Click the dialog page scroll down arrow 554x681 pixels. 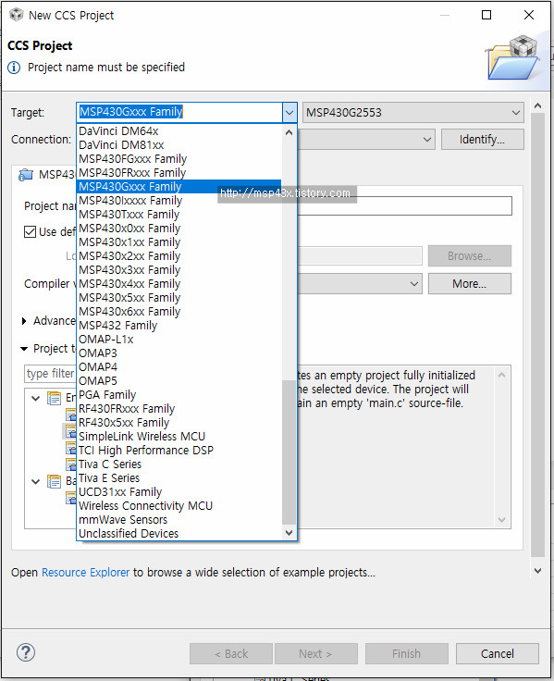pos(537,571)
